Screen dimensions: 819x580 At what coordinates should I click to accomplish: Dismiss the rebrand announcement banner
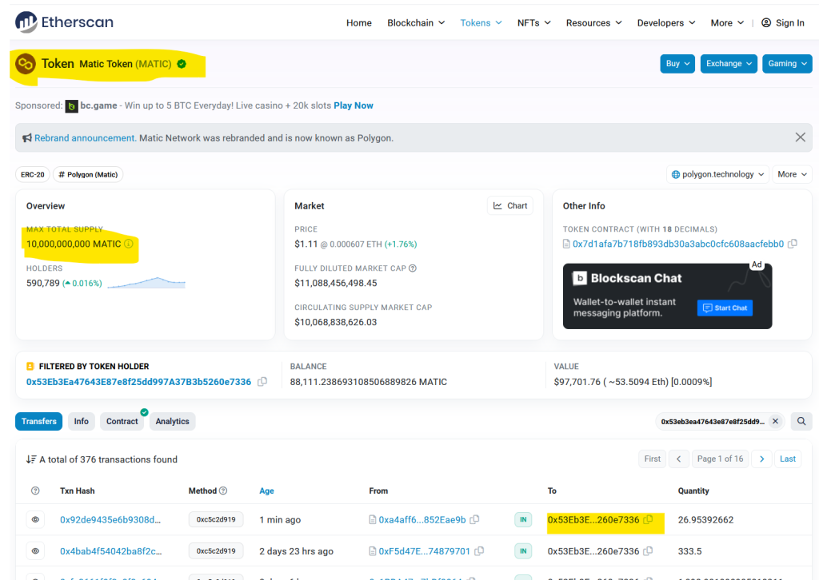point(800,137)
